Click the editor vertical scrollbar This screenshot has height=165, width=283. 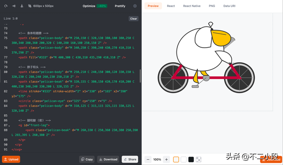tap(140, 76)
